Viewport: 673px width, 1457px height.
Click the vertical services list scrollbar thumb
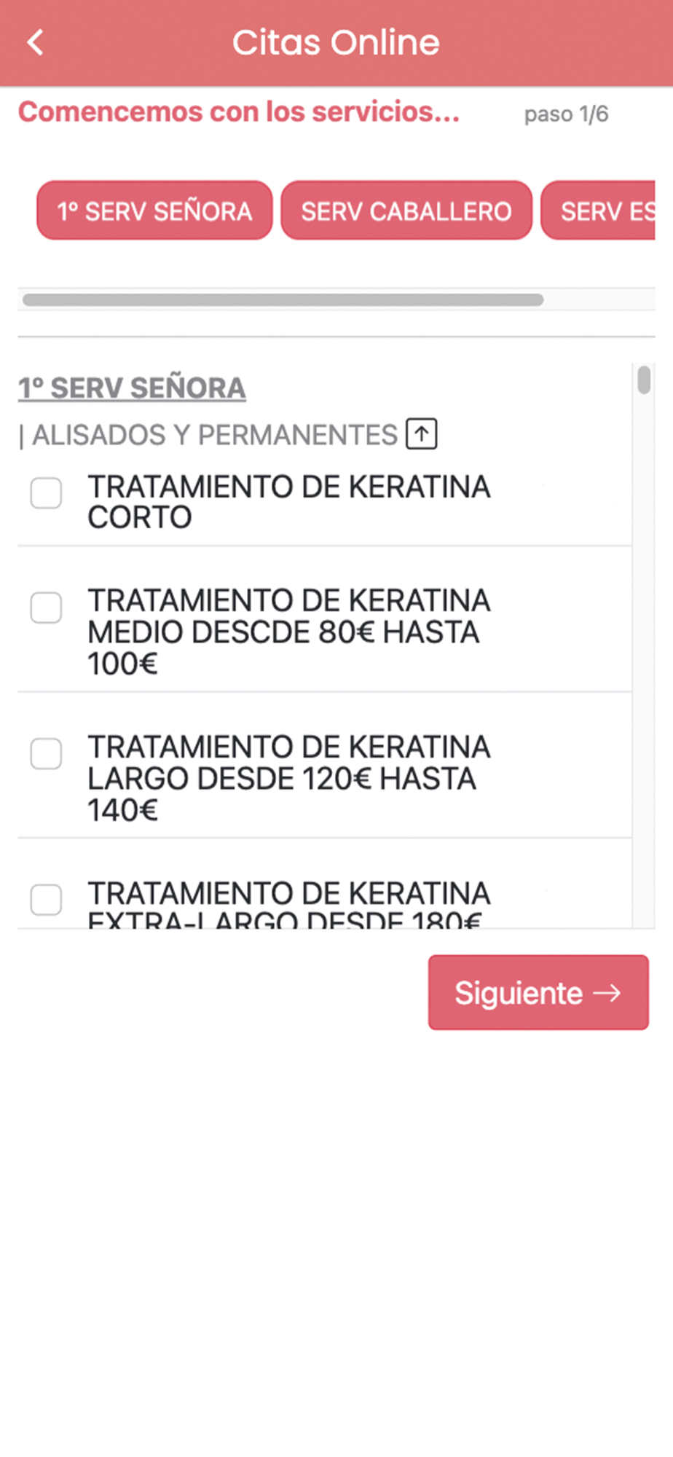644,380
